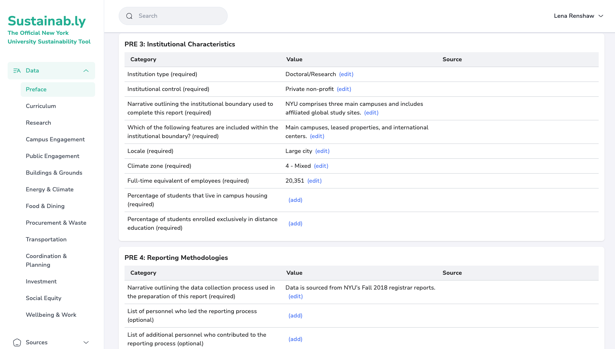This screenshot has height=349, width=615.
Task: Add personnel who led reporting process
Action: click(x=295, y=316)
